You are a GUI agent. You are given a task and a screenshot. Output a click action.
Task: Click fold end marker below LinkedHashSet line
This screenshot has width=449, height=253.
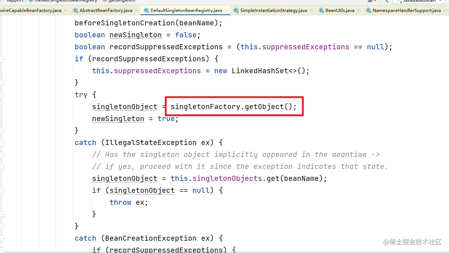click(x=2, y=83)
